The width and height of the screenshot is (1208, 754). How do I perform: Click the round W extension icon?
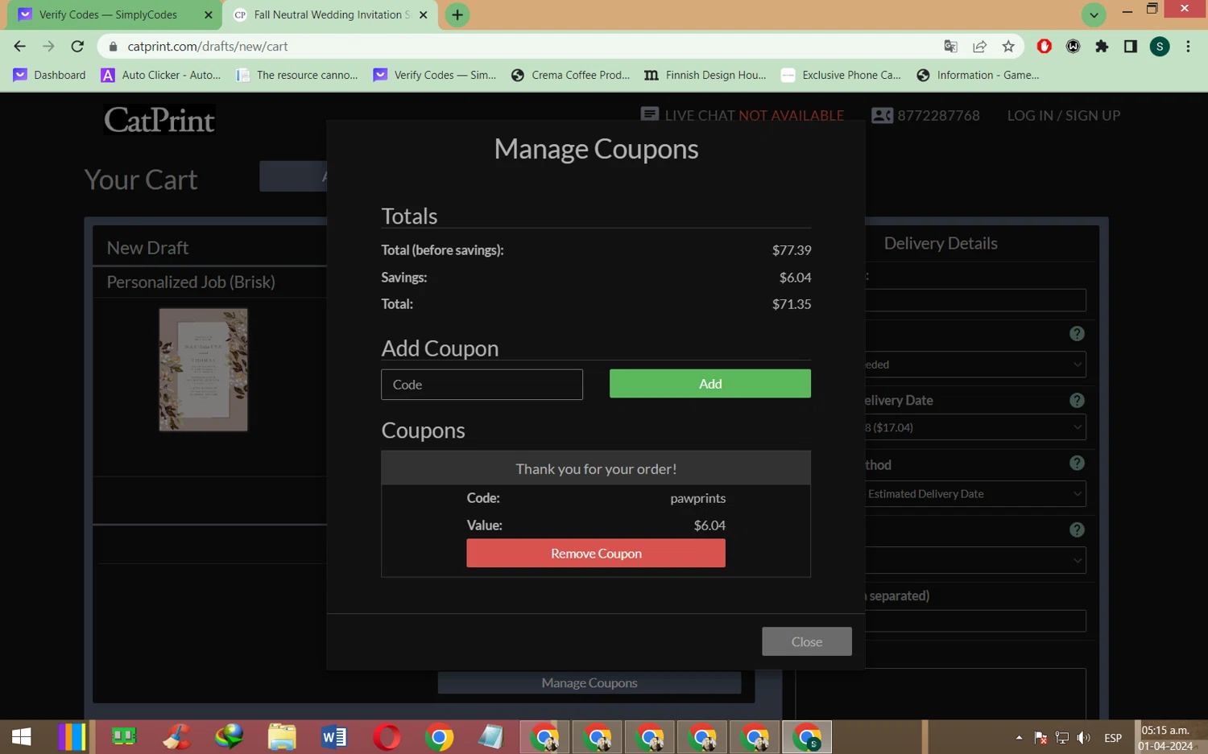[x=1074, y=47]
